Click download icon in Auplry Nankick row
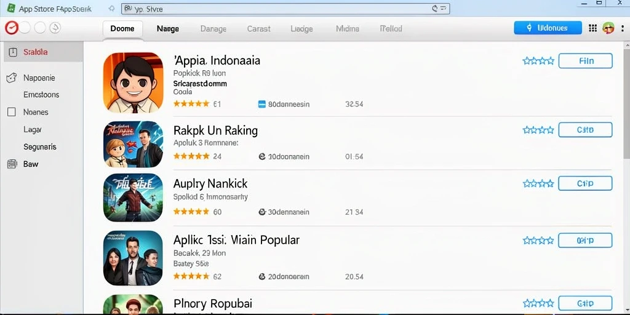Screen dimensions: 630x315 click(x=262, y=212)
